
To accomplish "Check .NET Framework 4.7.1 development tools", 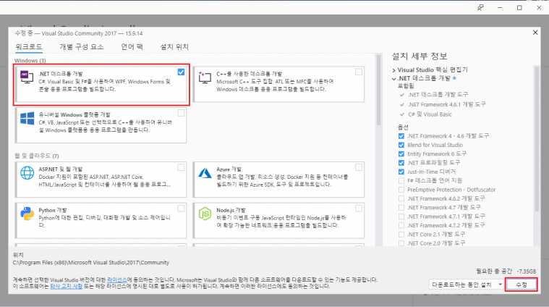I will click(x=401, y=216).
